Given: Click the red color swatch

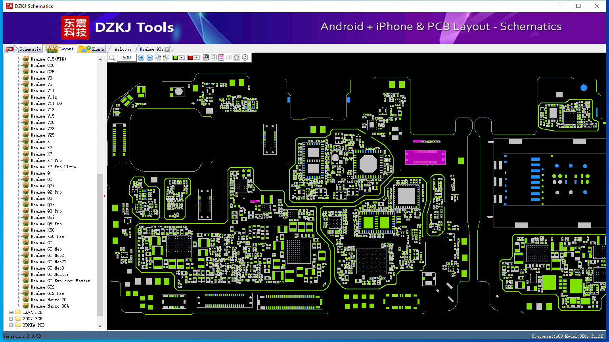Looking at the screenshot, I should [190, 58].
